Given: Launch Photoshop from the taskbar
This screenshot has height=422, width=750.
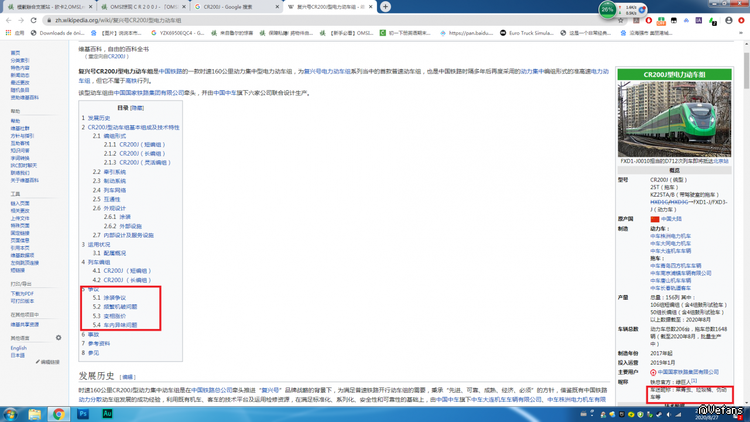Looking at the screenshot, I should click(83, 414).
